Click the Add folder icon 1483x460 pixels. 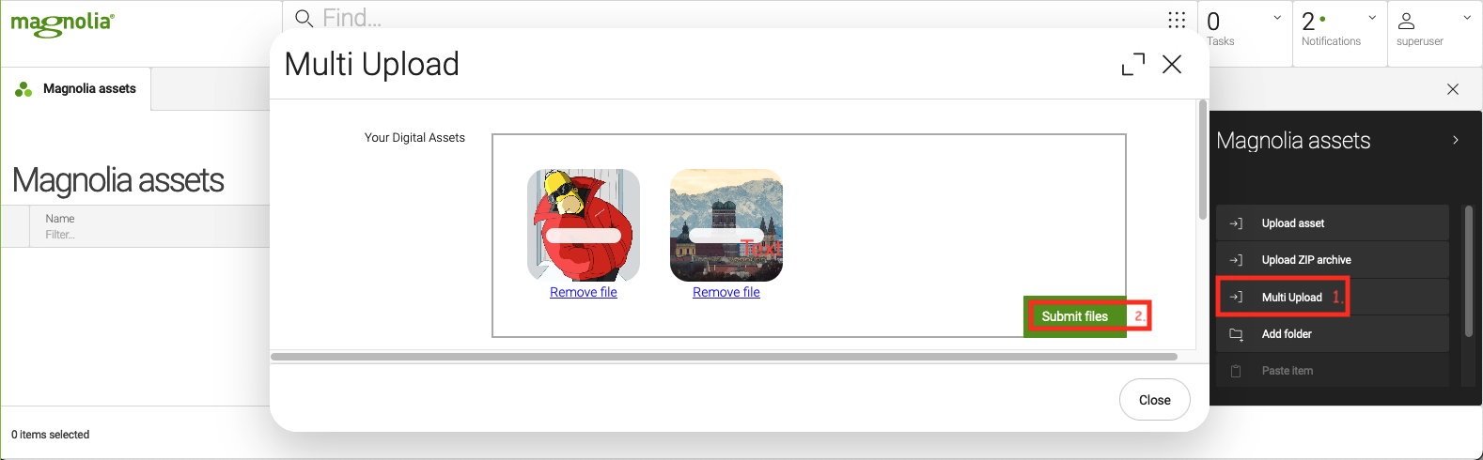(x=1236, y=334)
